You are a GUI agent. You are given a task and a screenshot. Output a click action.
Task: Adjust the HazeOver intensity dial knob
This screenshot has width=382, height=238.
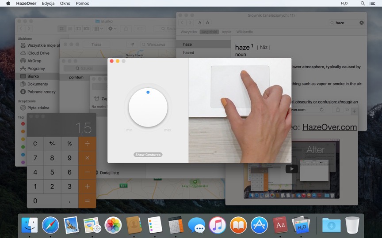pos(148,108)
